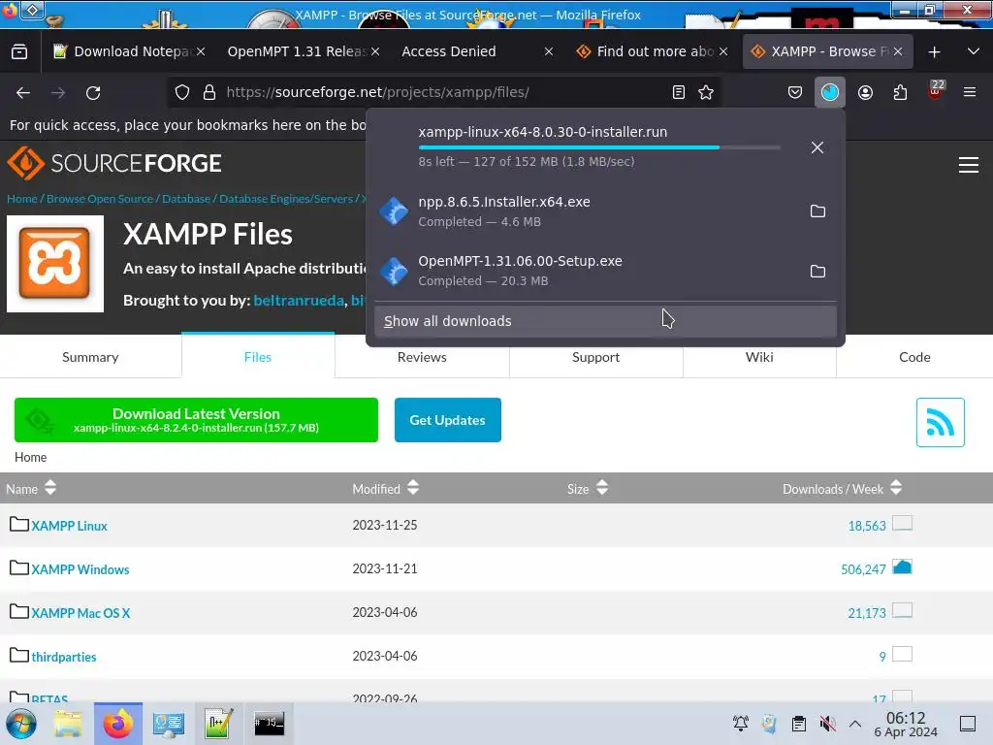993x745 pixels.
Task: Open the Reviews project tab
Action: [422, 357]
